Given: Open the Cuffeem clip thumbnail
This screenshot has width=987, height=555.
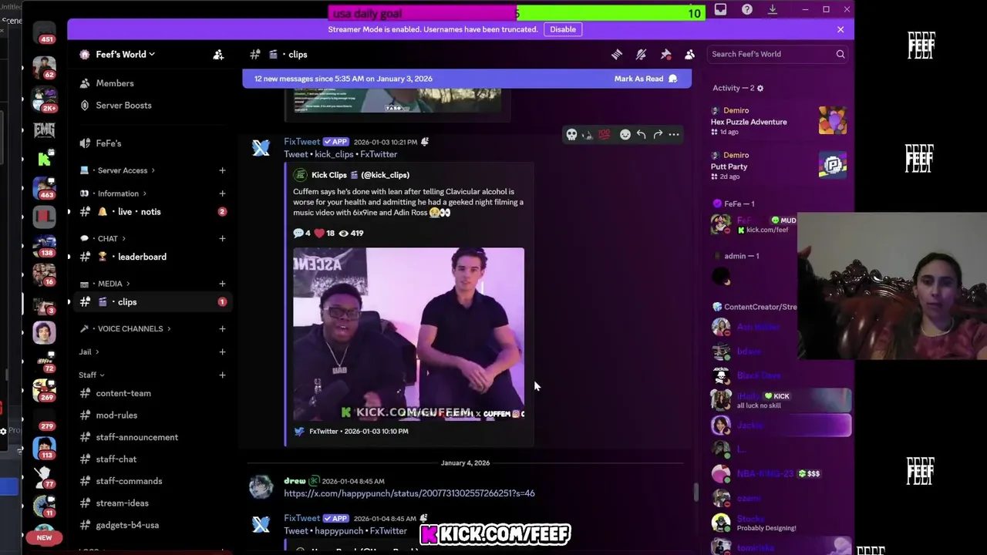Looking at the screenshot, I should tap(409, 334).
